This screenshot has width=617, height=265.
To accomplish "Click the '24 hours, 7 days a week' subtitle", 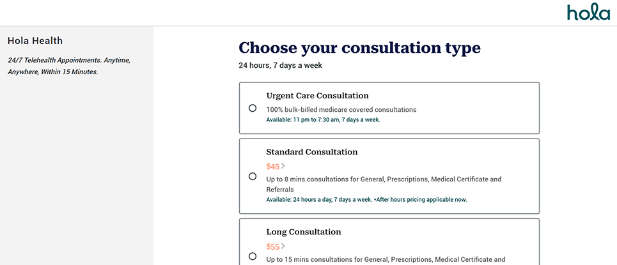I will coord(280,65).
